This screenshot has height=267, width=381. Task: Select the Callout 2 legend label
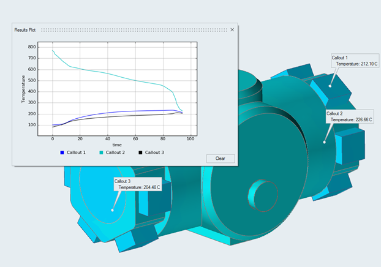(115, 152)
